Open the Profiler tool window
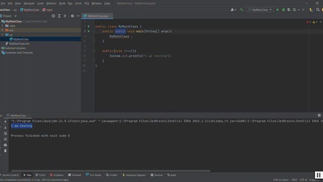Screen dimensions: 323x182 112,175
